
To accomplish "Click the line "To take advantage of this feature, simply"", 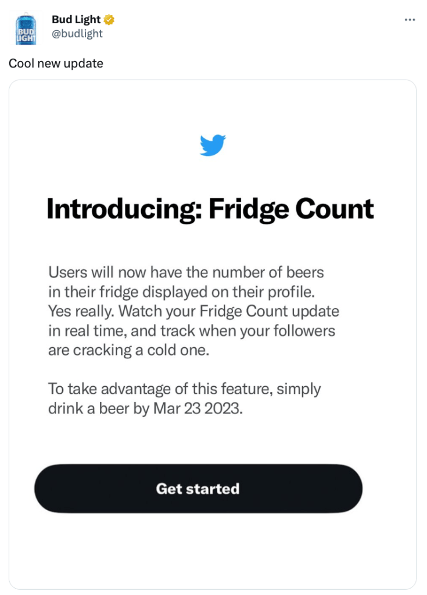I will tap(184, 389).
